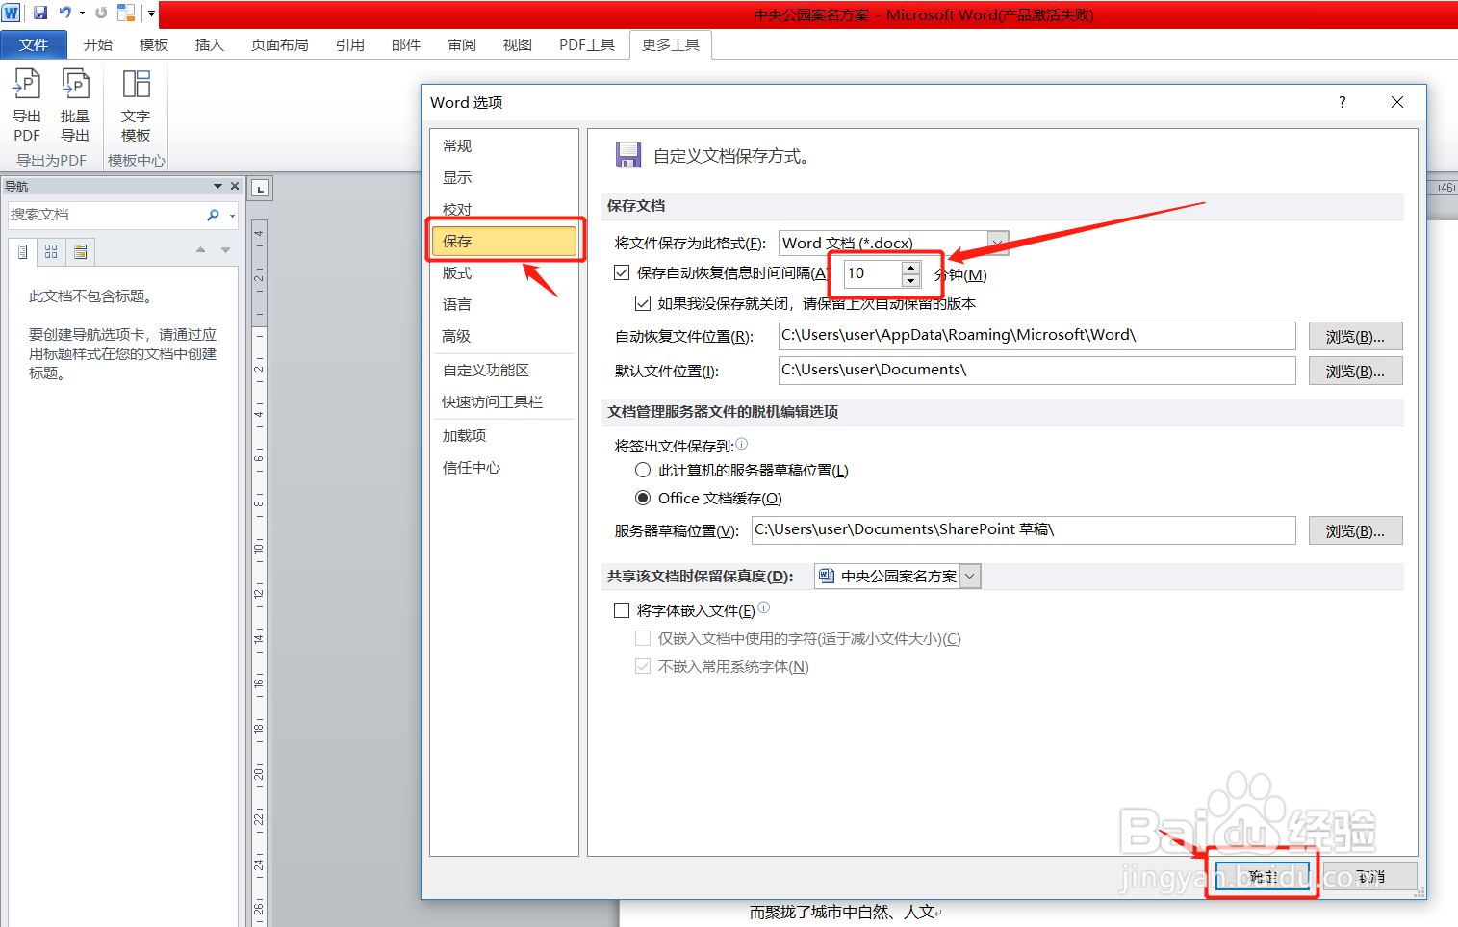The width and height of the screenshot is (1458, 927).
Task: Click 取消 button in Word 选项
Action: click(x=1369, y=876)
